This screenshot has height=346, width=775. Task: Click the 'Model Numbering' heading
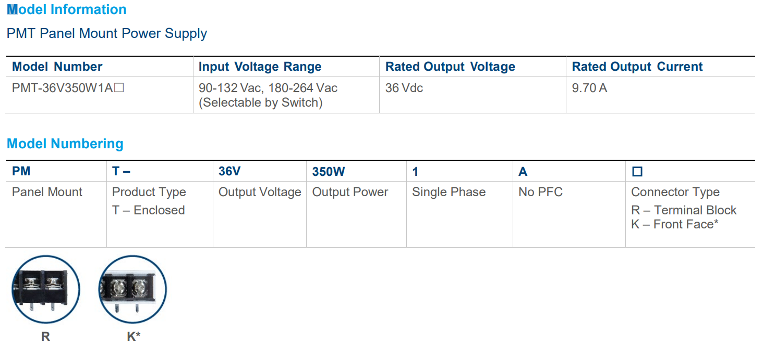click(65, 144)
